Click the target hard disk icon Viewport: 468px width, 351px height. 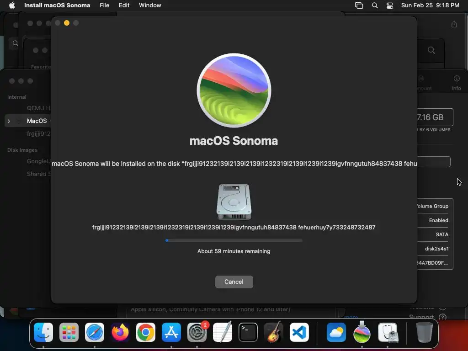(234, 202)
